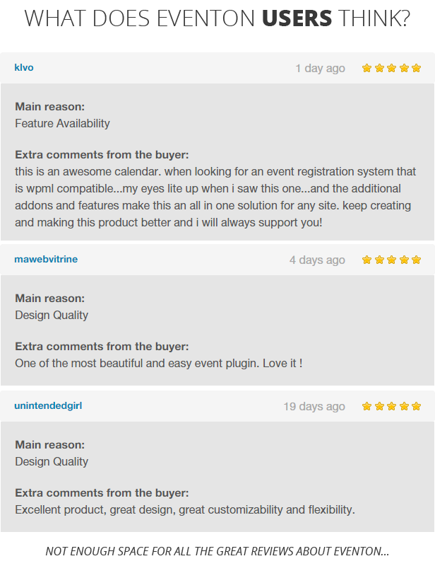Click the "Feature Availability" main reason text

62,124
